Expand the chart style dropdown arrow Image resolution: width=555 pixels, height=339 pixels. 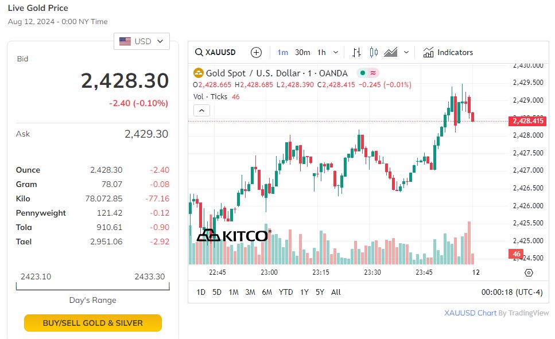pyautogui.click(x=406, y=52)
